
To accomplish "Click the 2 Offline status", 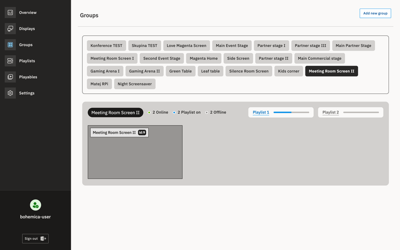I will pos(216,112).
